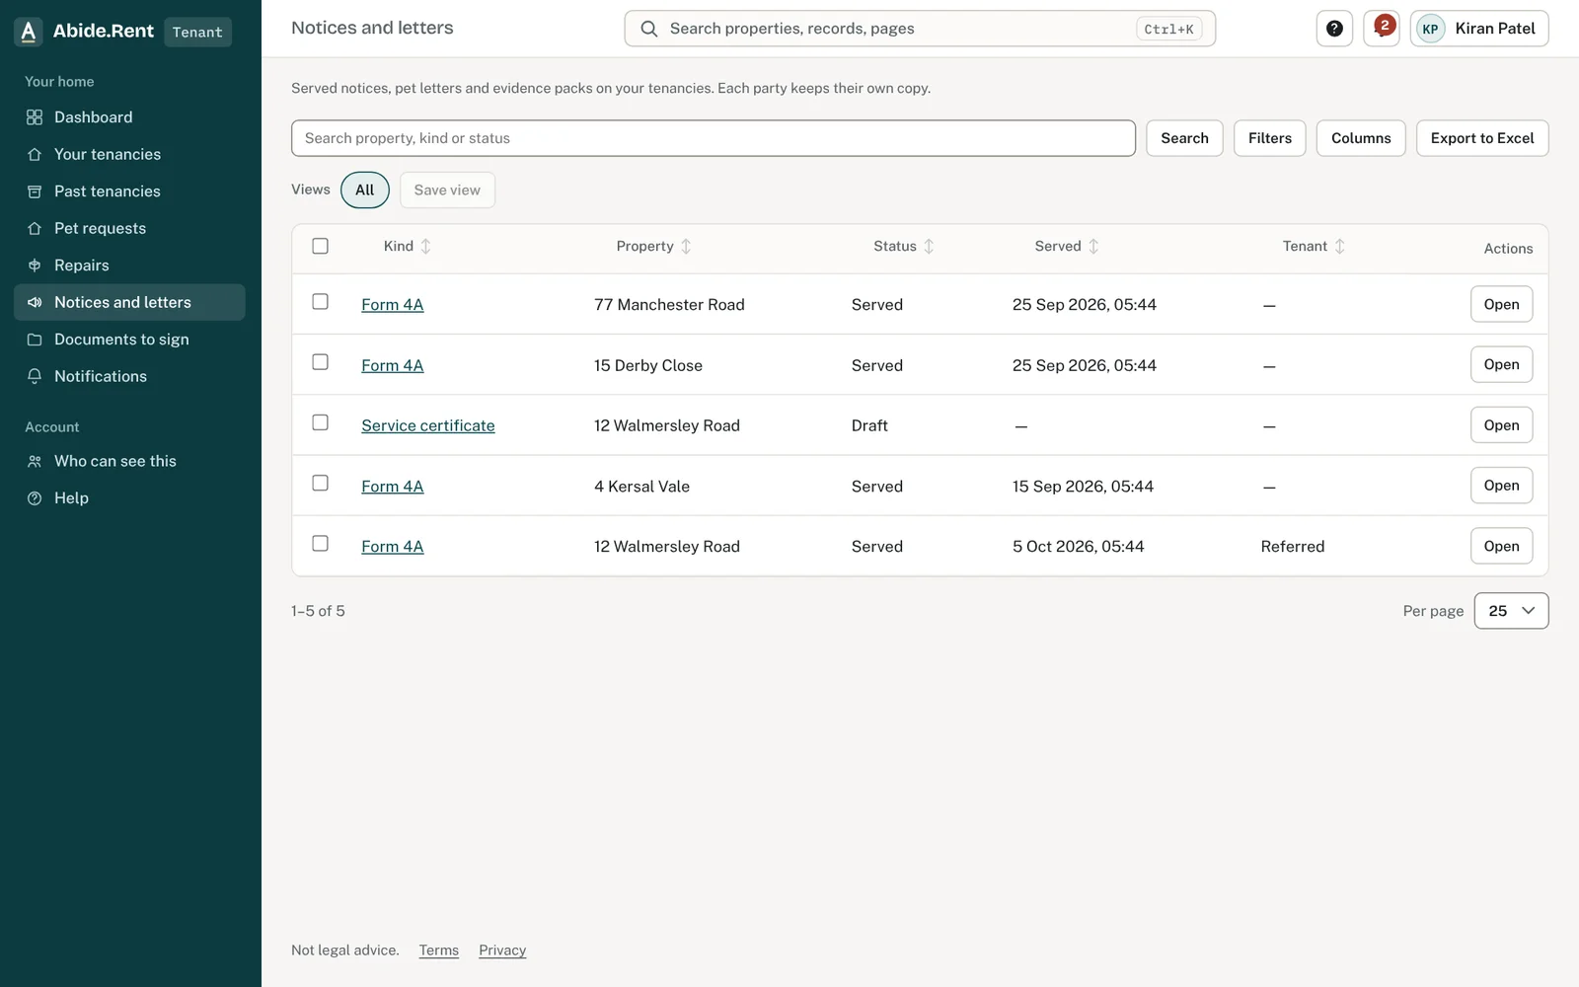The width and height of the screenshot is (1579, 987).
Task: Click the Documents to sign folder icon
Action: point(35,340)
